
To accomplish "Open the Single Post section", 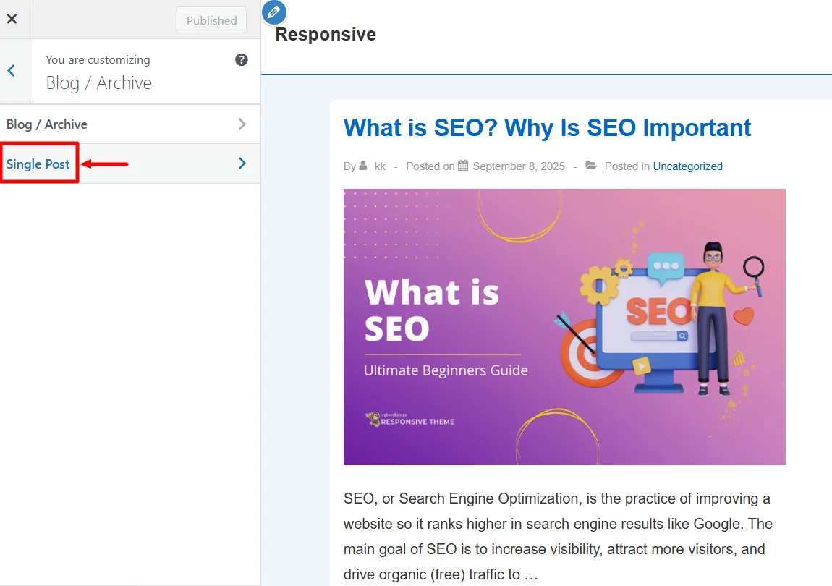I will [130, 164].
